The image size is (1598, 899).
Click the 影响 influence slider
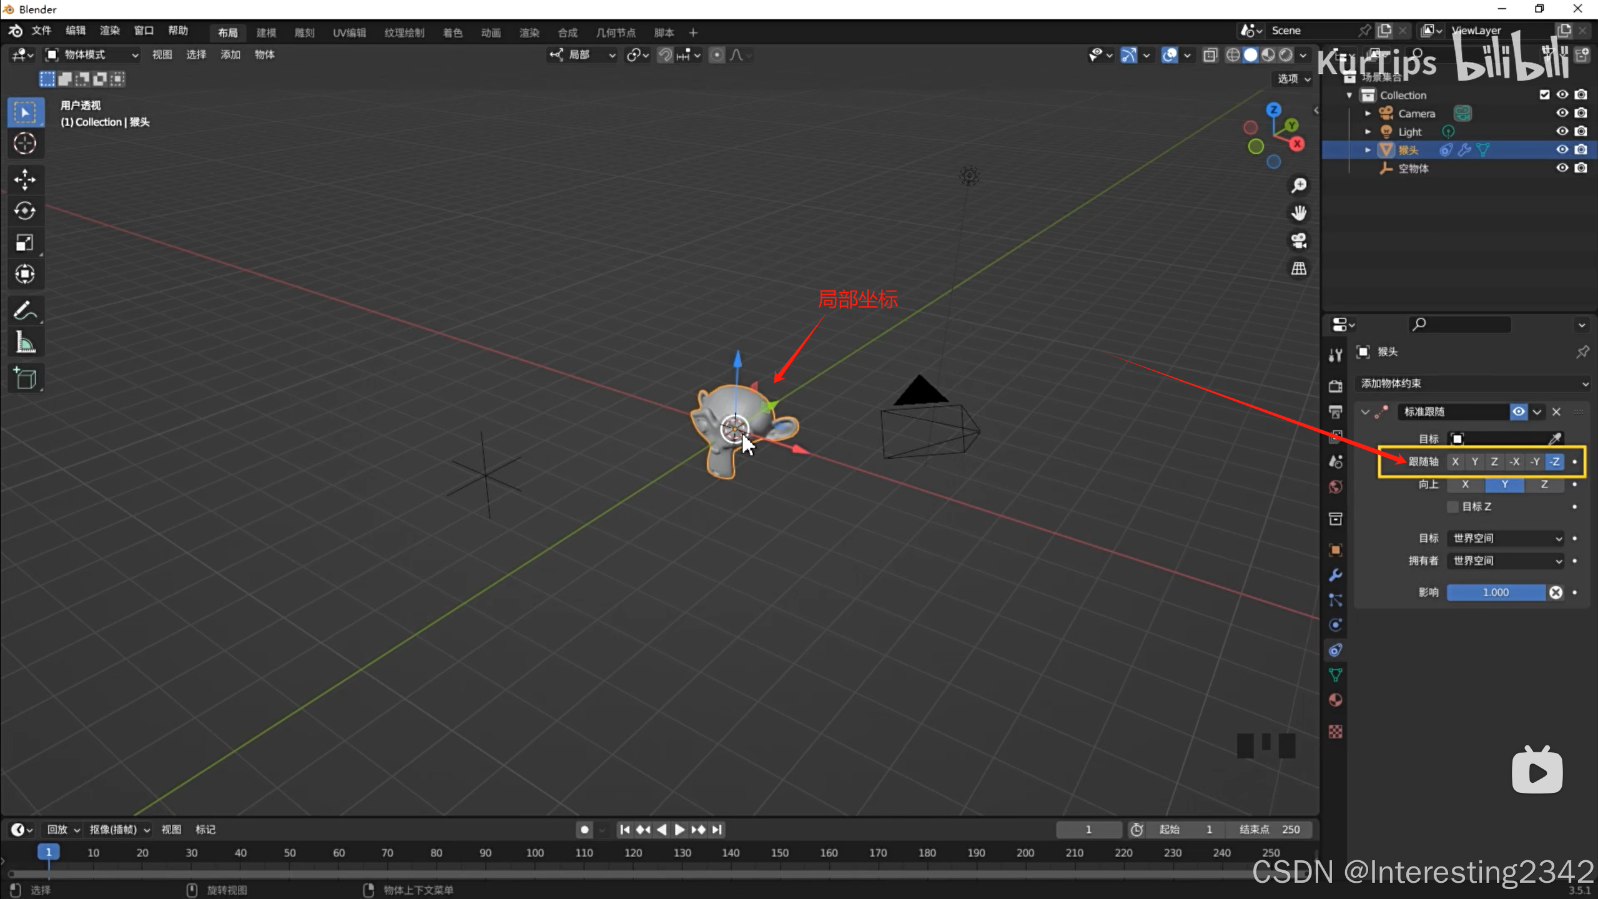point(1496,592)
